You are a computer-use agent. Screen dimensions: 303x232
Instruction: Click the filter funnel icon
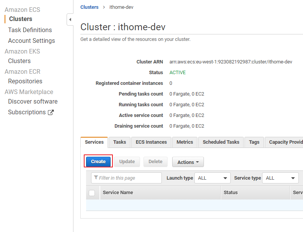pos(96,177)
